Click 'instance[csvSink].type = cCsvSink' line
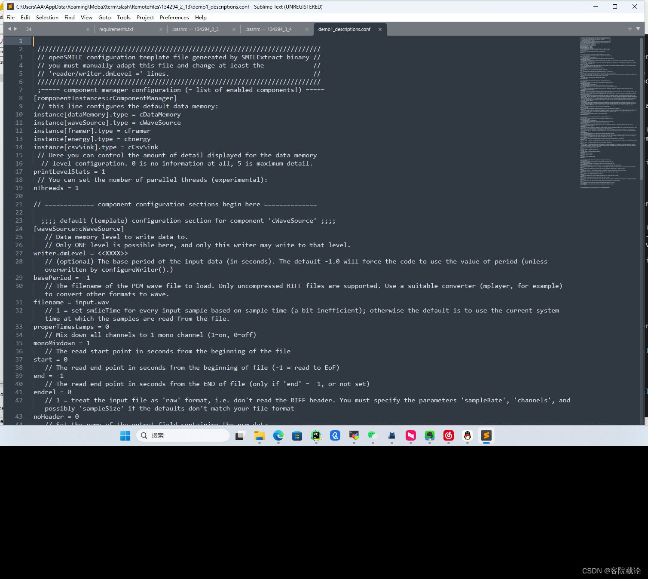The height and width of the screenshot is (579, 648). (96, 147)
